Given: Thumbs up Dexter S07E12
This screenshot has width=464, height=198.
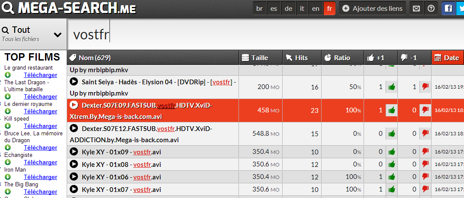Looking at the screenshot, I should (x=391, y=134).
